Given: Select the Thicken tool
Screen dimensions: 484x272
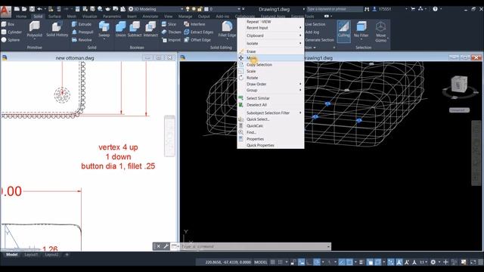Looking at the screenshot, I should click(x=172, y=32).
